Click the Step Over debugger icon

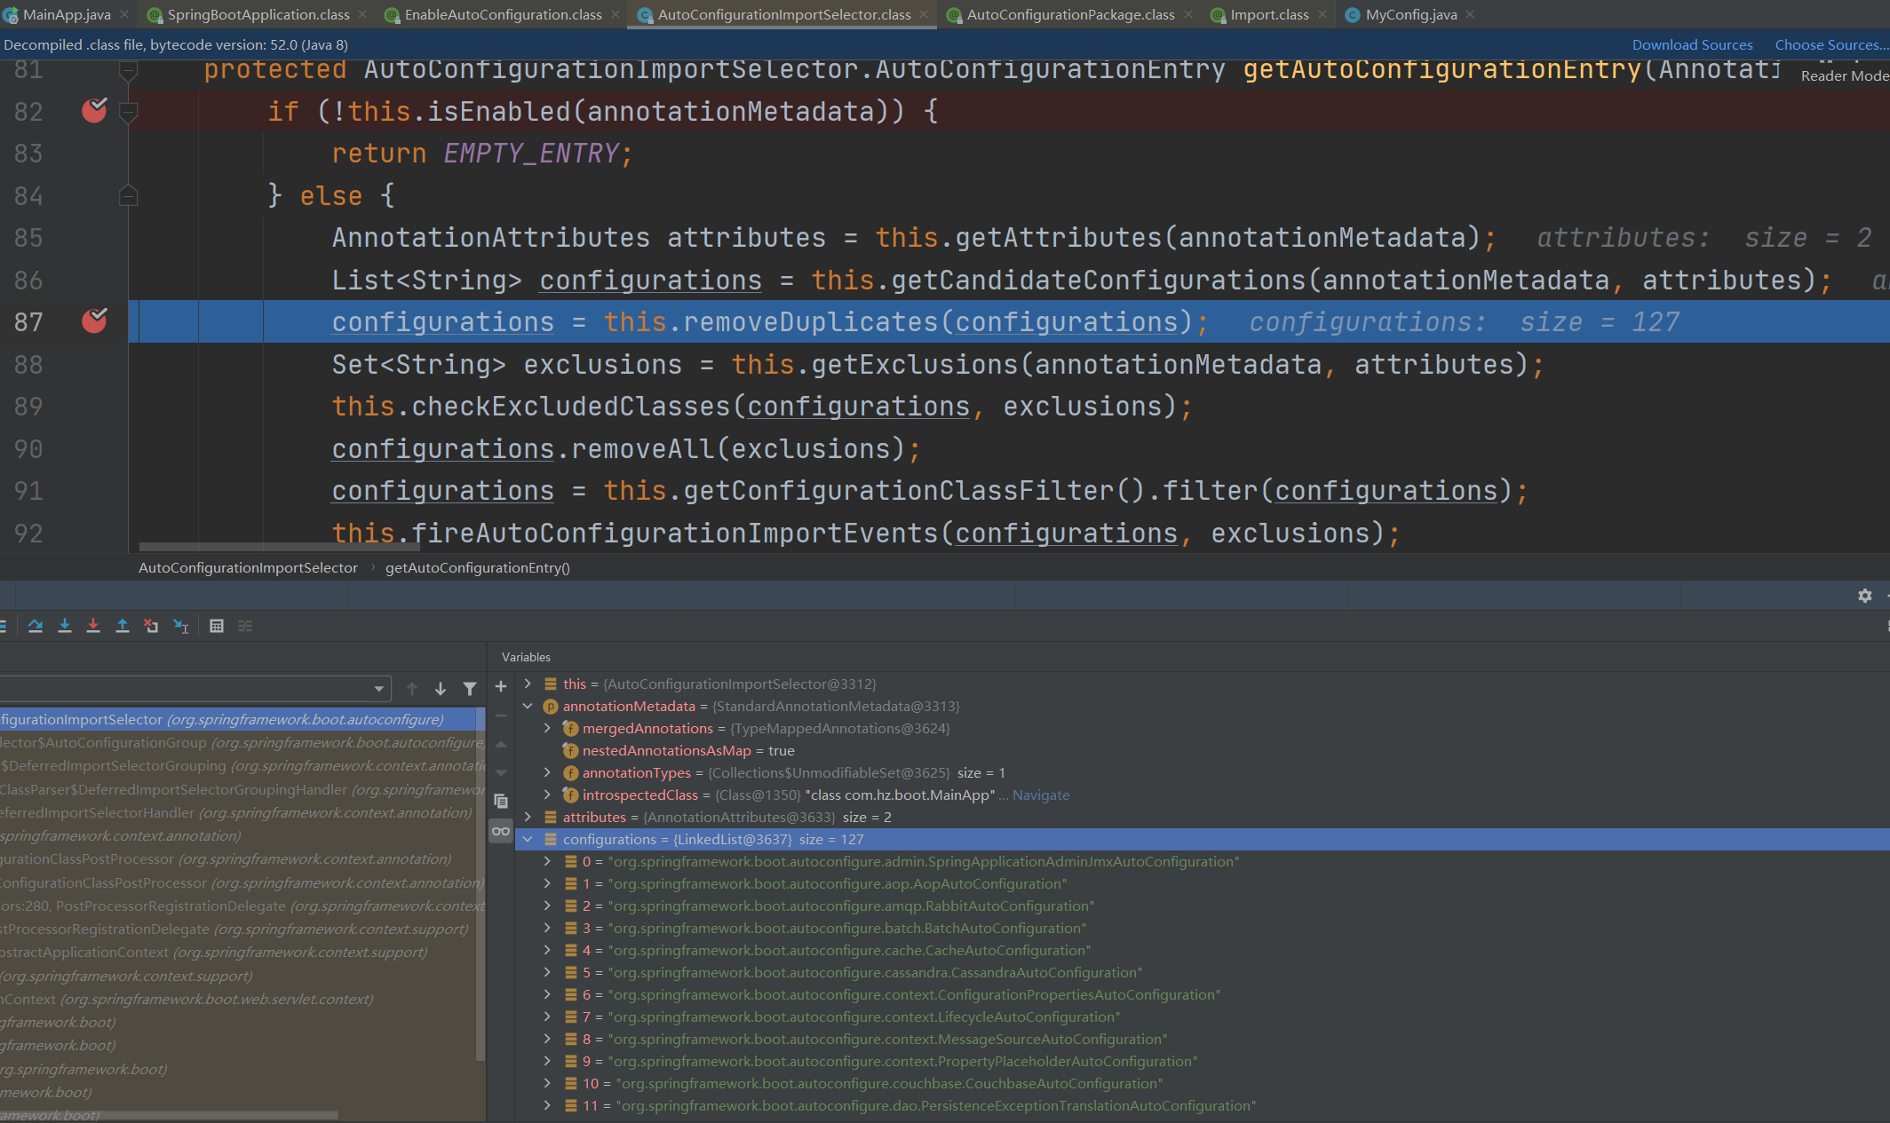coord(36,626)
